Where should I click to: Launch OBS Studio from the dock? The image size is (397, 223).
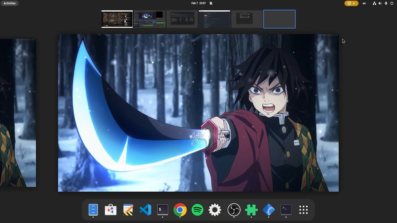coord(234,210)
